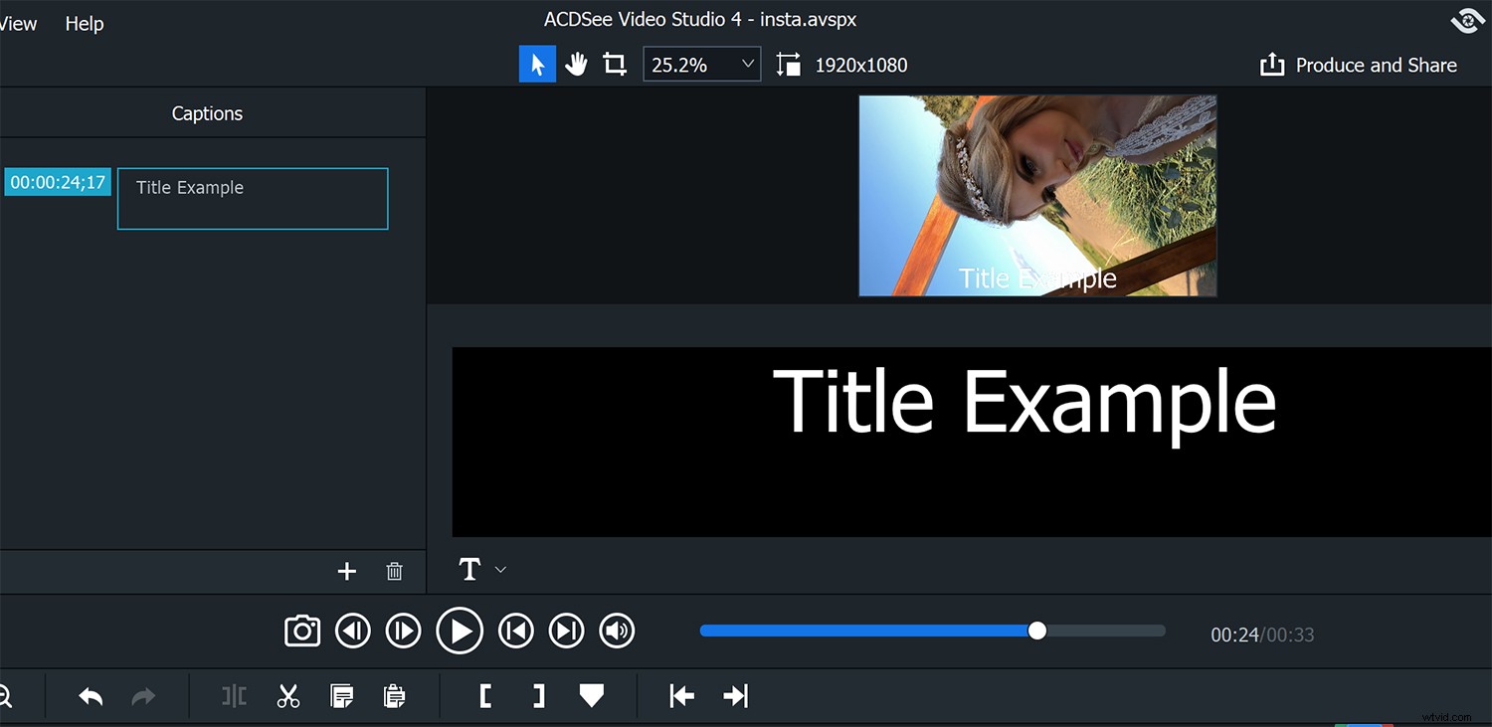Cut the selection with the scissors icon
Screen dimensions: 1492x727
[288, 695]
